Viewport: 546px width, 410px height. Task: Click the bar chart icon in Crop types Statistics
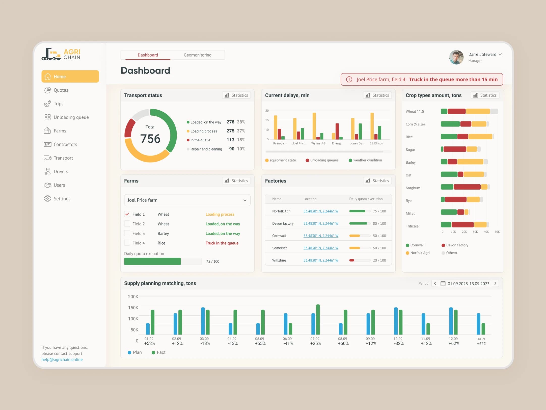(476, 95)
